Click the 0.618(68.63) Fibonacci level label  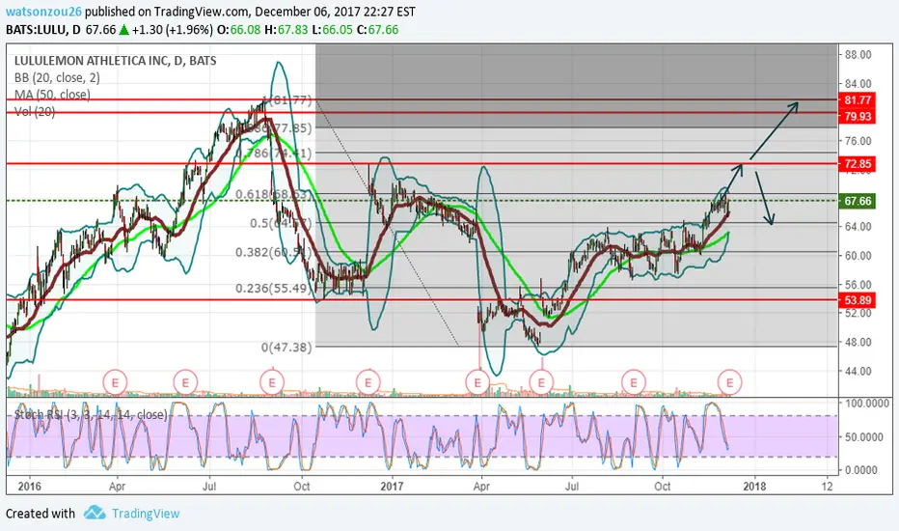point(275,194)
